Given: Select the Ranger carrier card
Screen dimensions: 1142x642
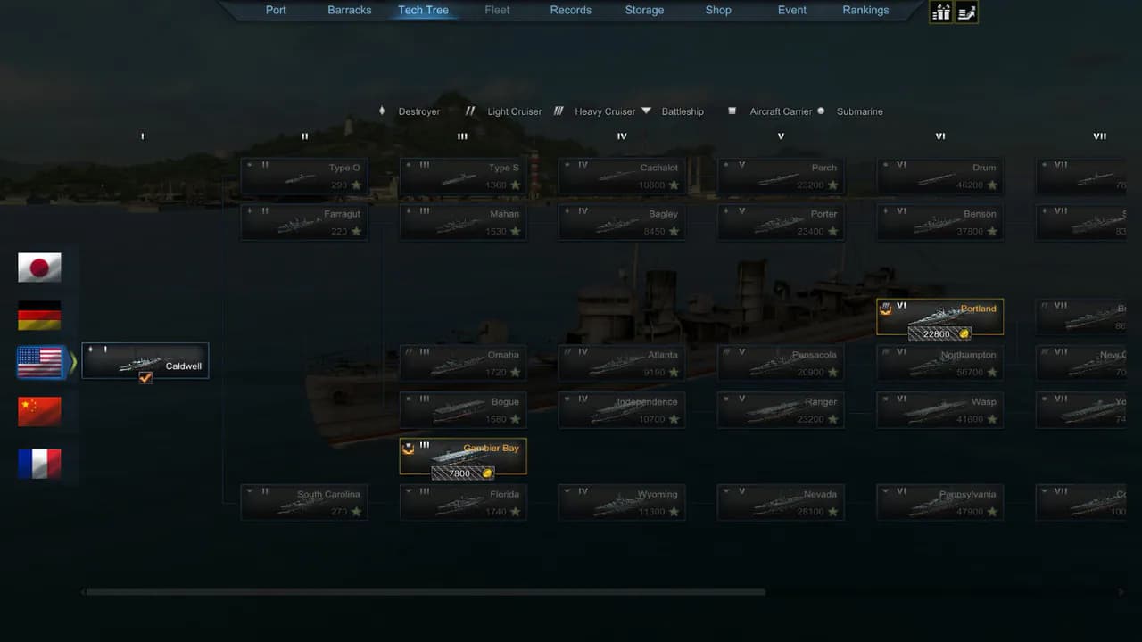Looking at the screenshot, I should [x=781, y=410].
